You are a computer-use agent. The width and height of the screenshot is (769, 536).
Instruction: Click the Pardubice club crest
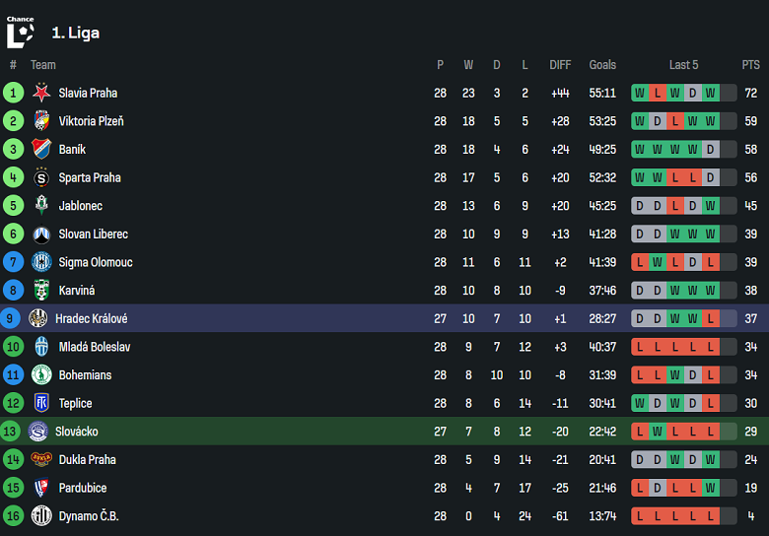pos(41,488)
